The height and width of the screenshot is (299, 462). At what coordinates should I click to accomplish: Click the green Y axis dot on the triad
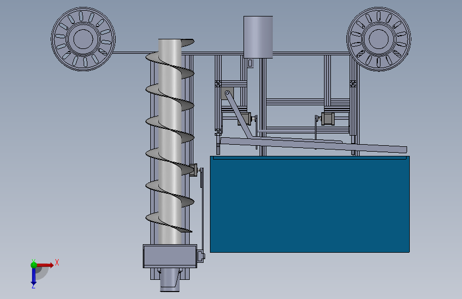pyautogui.click(x=34, y=265)
